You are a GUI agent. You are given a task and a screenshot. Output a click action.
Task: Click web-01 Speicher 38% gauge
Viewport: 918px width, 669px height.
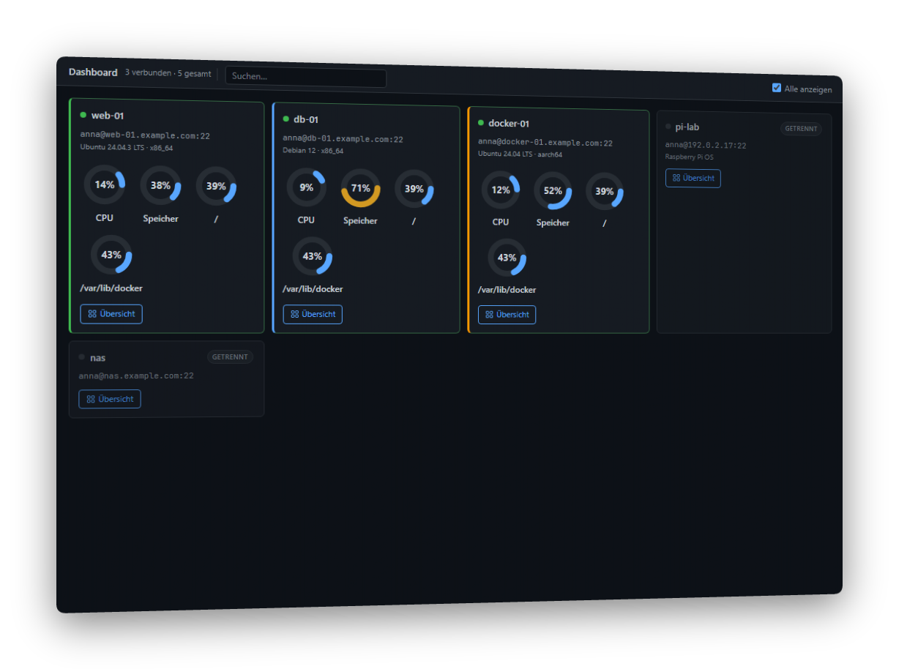(x=160, y=186)
